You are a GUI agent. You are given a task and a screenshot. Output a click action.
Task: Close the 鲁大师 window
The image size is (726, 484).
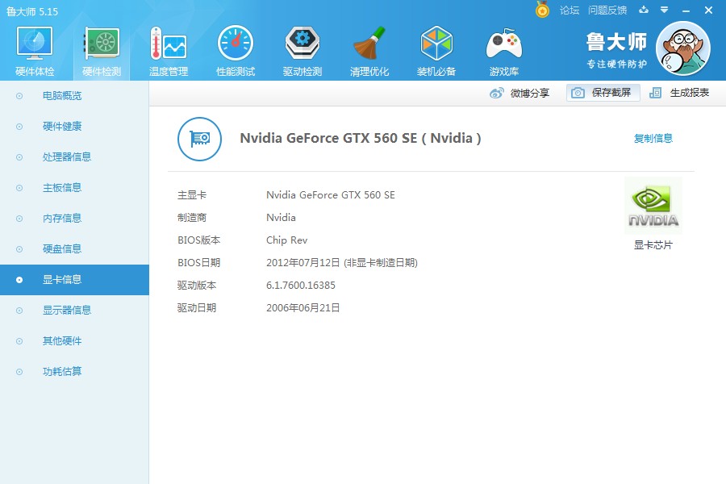pyautogui.click(x=708, y=10)
